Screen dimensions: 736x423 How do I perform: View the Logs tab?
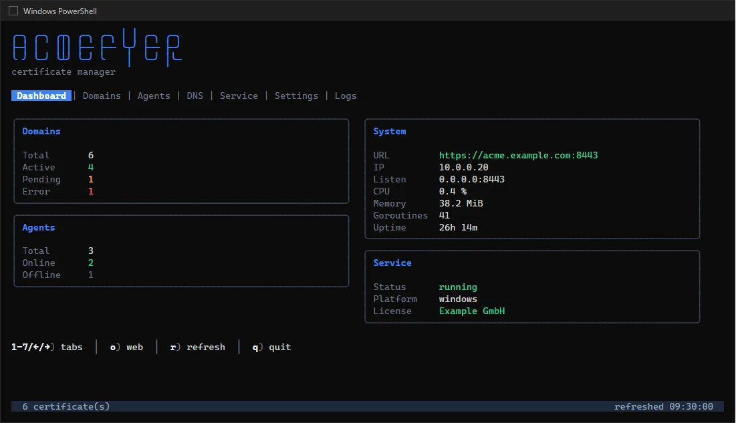[346, 96]
